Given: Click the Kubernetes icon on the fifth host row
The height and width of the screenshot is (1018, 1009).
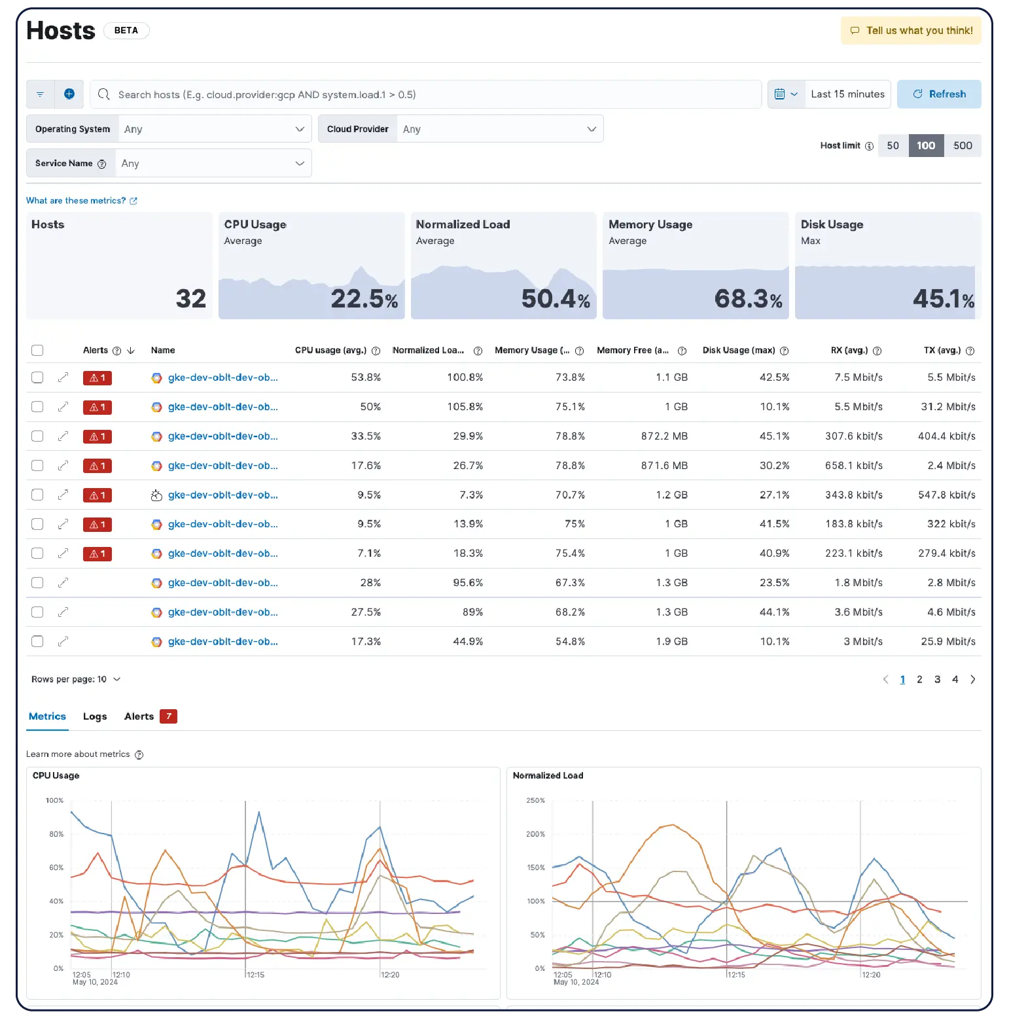Looking at the screenshot, I should 156,495.
